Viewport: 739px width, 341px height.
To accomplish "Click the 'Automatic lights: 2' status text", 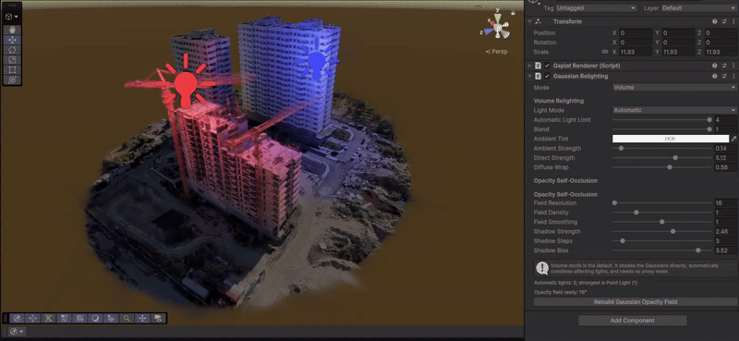I will [586, 283].
